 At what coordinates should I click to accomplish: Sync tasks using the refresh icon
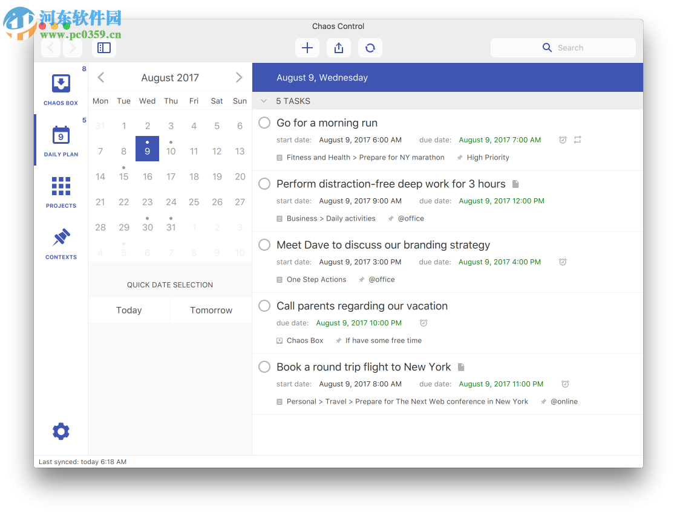pyautogui.click(x=370, y=47)
